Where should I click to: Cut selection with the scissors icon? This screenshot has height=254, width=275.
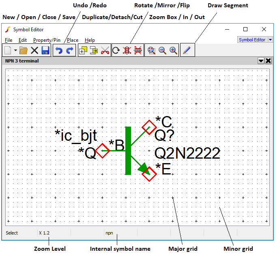(105, 50)
